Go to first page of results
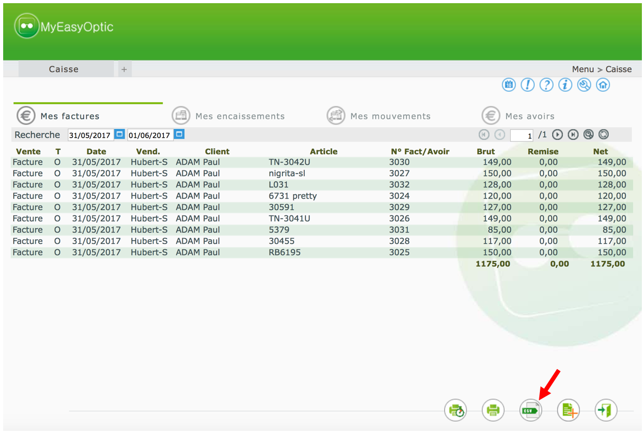This screenshot has width=644, height=434. click(484, 135)
